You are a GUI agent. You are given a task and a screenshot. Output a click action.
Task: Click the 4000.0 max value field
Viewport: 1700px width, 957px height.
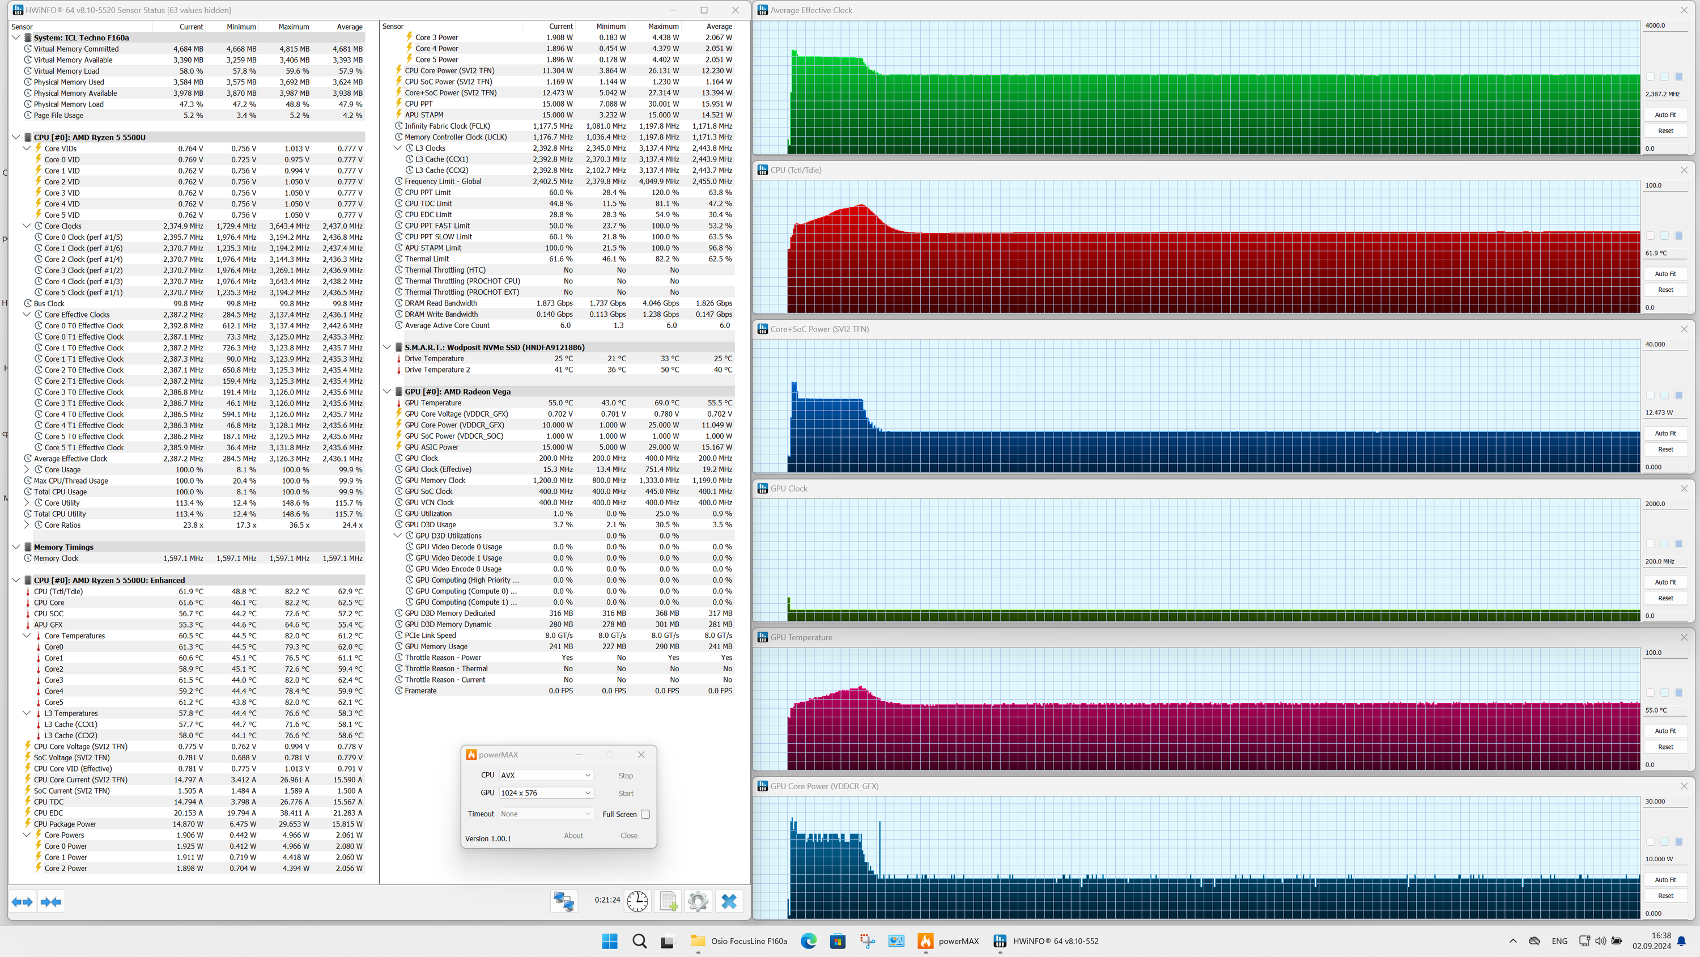pos(1665,26)
